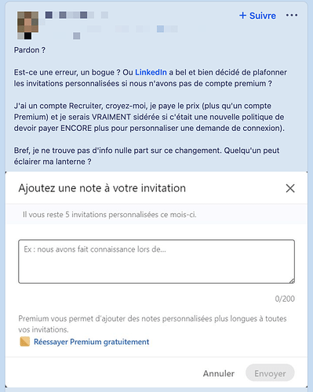Open the three-dot post options menu
Screen dimensions: 313x392
[x=292, y=16]
